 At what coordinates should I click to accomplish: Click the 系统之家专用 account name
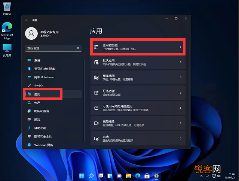(x=49, y=32)
